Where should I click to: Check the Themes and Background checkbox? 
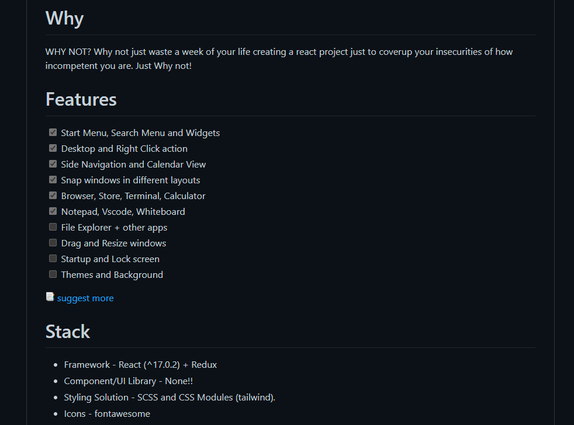[x=53, y=274]
